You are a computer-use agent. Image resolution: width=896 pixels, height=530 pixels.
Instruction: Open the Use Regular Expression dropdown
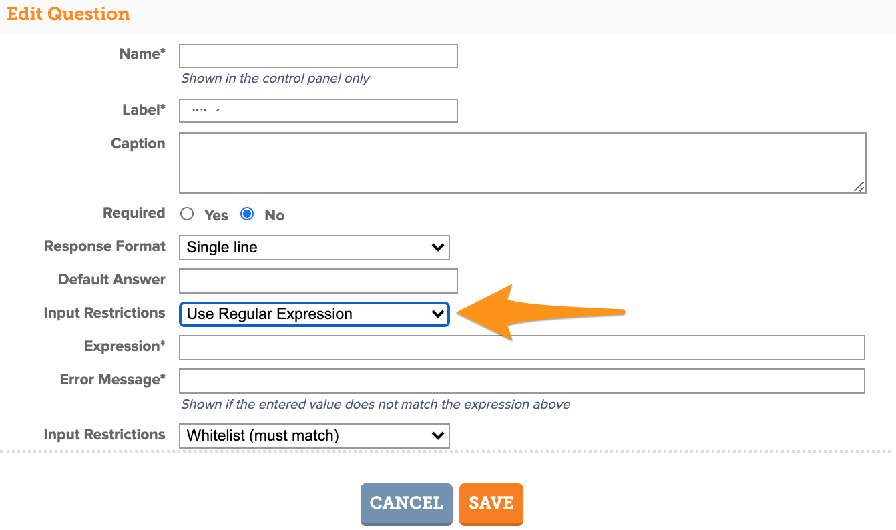[314, 314]
